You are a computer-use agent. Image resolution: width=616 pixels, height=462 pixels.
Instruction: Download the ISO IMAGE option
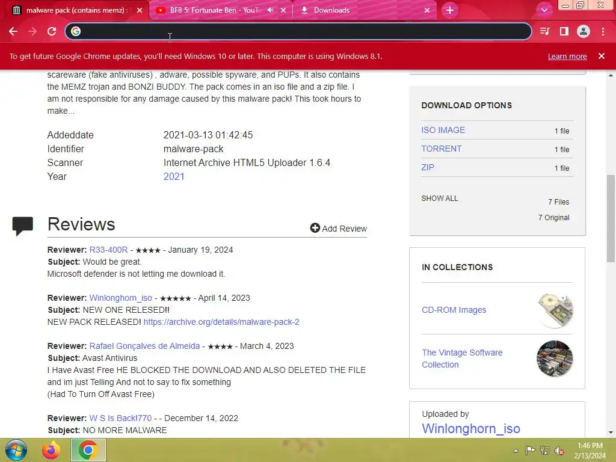point(443,130)
